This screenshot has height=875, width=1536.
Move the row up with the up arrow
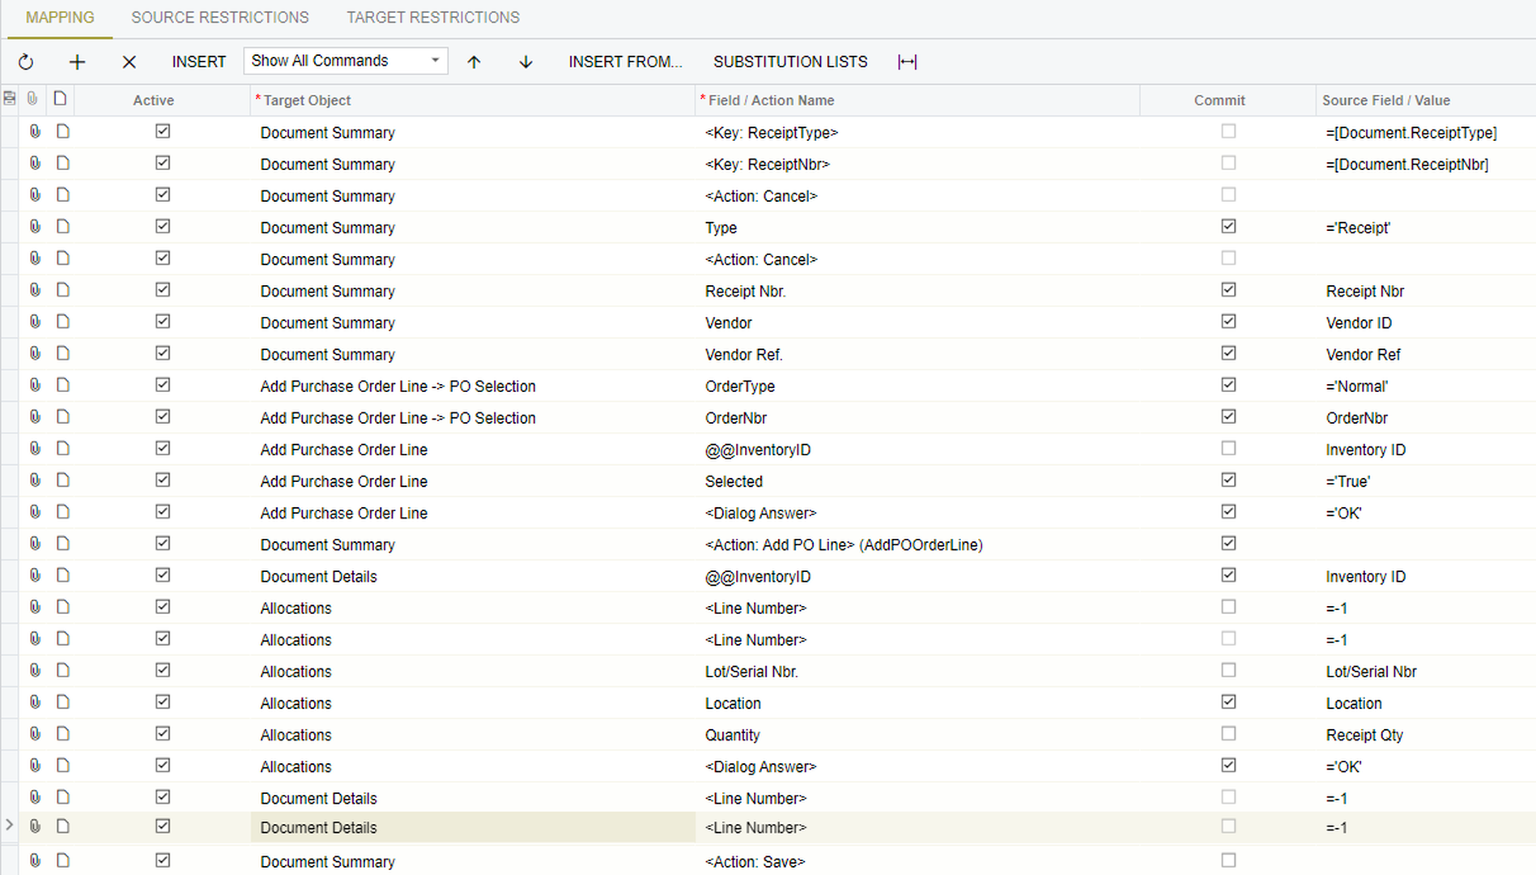tap(474, 62)
